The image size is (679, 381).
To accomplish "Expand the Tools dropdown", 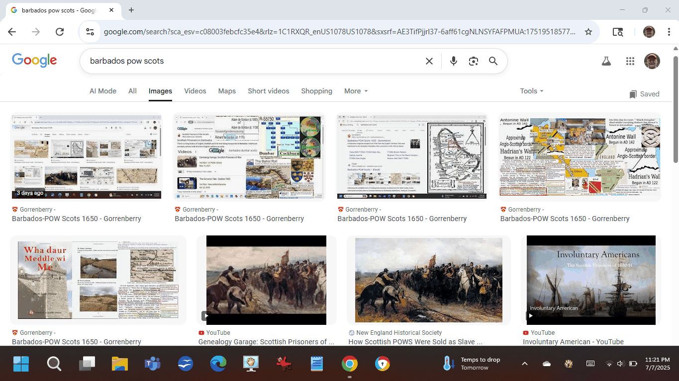I will point(531,91).
